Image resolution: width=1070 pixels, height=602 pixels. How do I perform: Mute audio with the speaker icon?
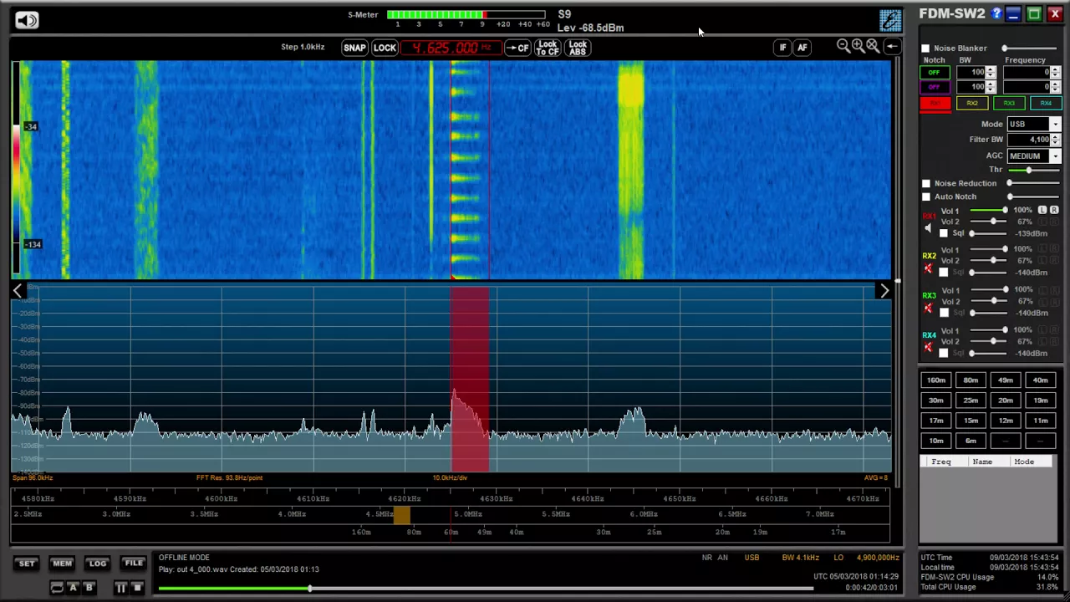point(27,20)
